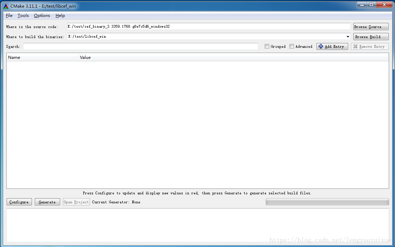395x247 pixels.
Task: Click the Generate button
Action: (x=47, y=202)
